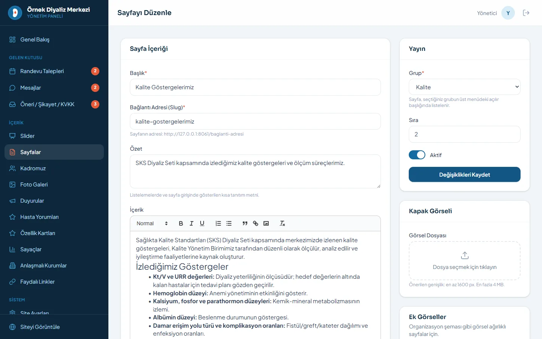Click the Başlık input field
This screenshot has width=542, height=339.
[x=255, y=87]
